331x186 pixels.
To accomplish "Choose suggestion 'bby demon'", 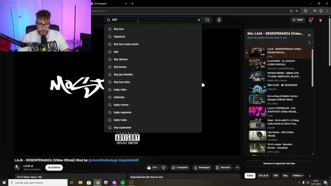I will point(153,59).
